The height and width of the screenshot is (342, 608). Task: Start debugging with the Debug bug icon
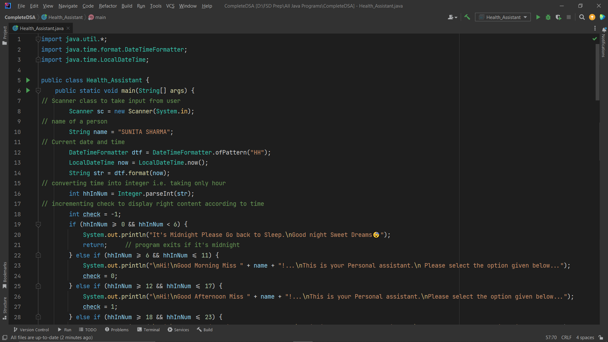click(548, 17)
